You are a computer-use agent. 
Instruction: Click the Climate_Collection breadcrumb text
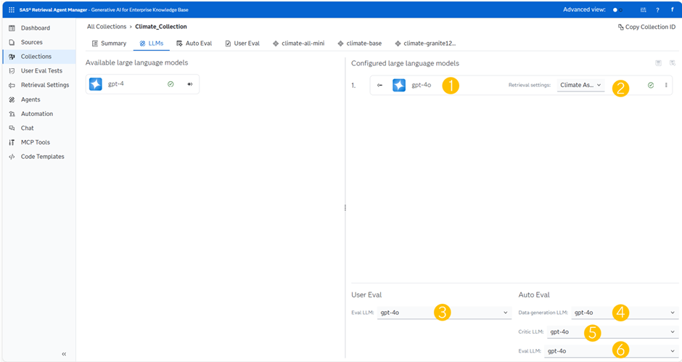click(161, 27)
